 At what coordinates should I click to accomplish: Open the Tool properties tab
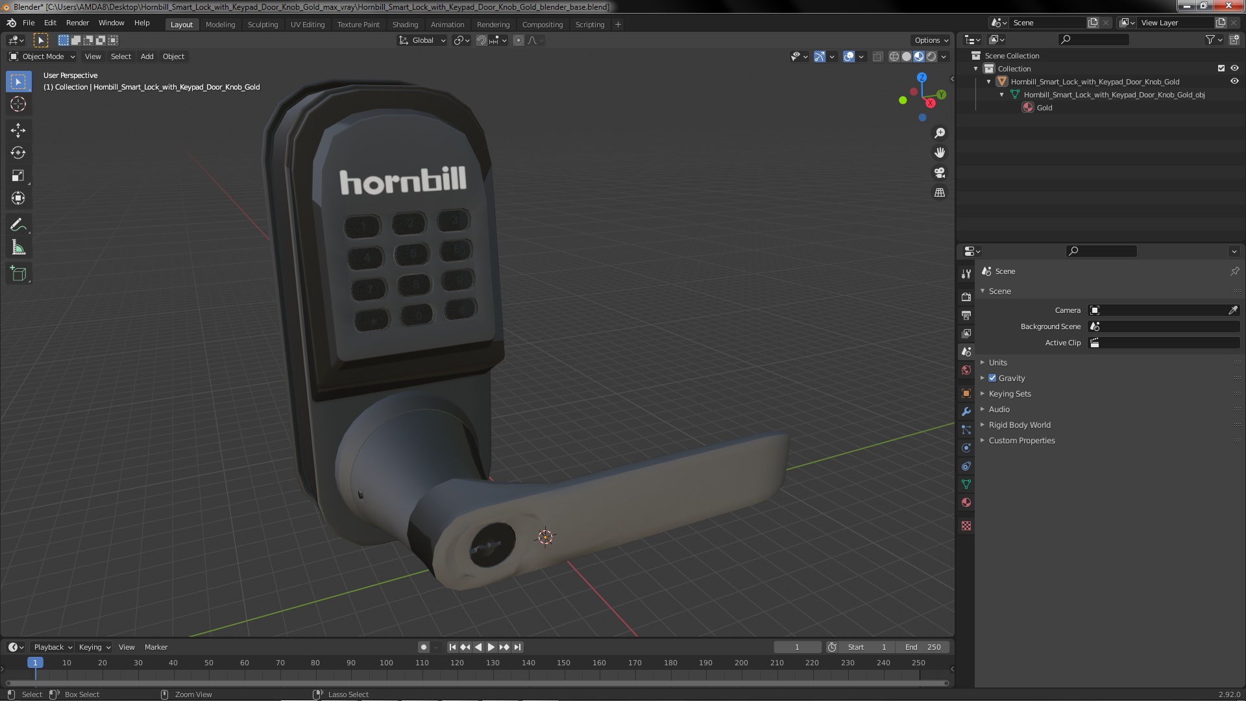pyautogui.click(x=966, y=274)
